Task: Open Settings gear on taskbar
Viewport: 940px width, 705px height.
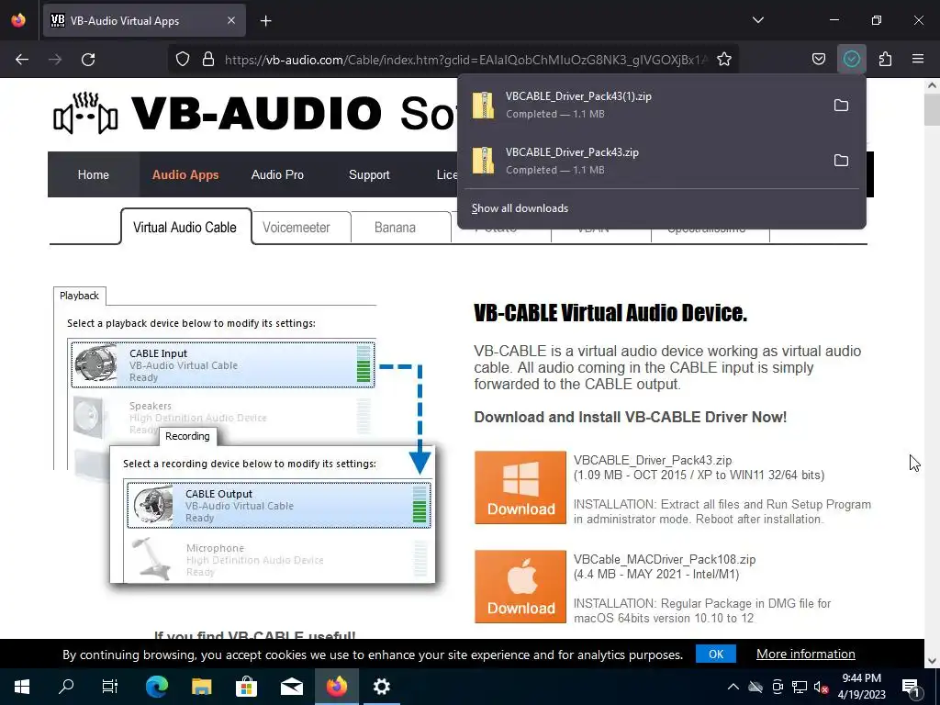Action: 381,687
